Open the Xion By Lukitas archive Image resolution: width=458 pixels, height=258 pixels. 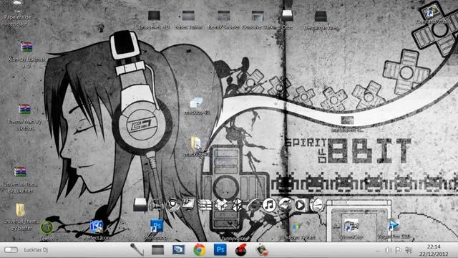(26, 47)
